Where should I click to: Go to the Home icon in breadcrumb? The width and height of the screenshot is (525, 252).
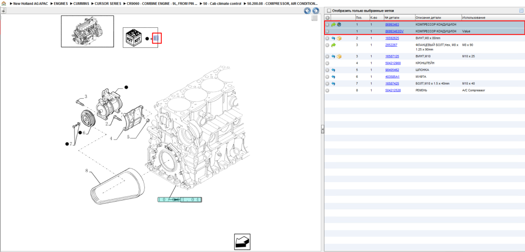(4, 3)
